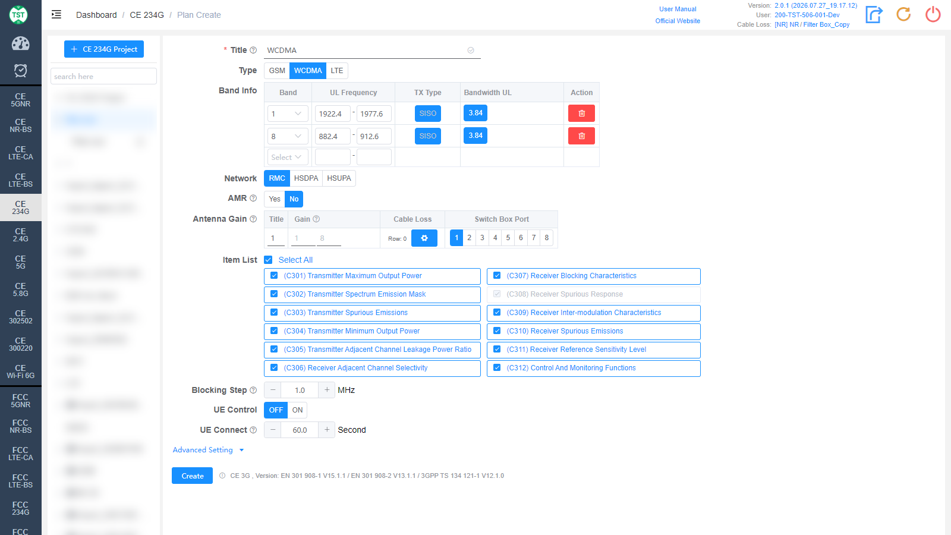
Task: Open the Band 1 dropdown
Action: pyautogui.click(x=288, y=114)
